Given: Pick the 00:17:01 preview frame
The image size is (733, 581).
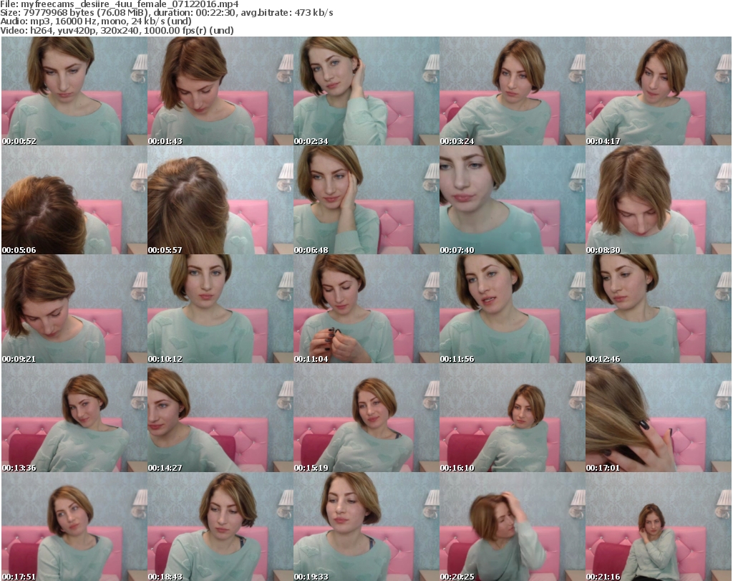Looking at the screenshot, I should 658,418.
